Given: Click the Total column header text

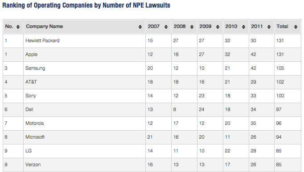Looking at the screenshot, I should pos(282,26).
